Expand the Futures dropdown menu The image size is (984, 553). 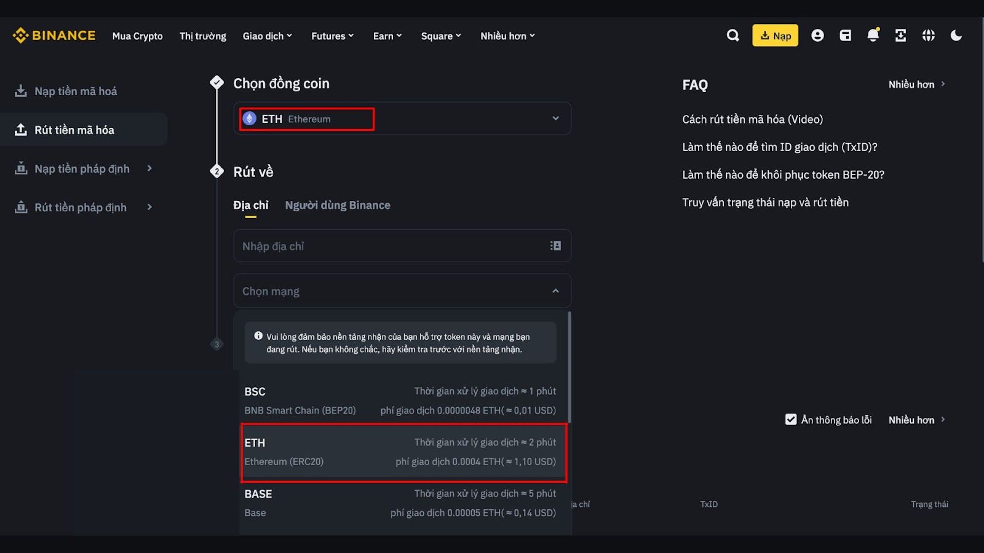(x=333, y=36)
